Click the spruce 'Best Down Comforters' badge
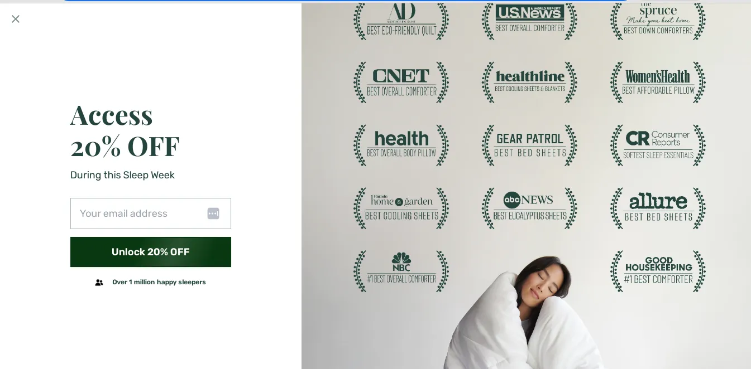751x369 pixels. 658,21
